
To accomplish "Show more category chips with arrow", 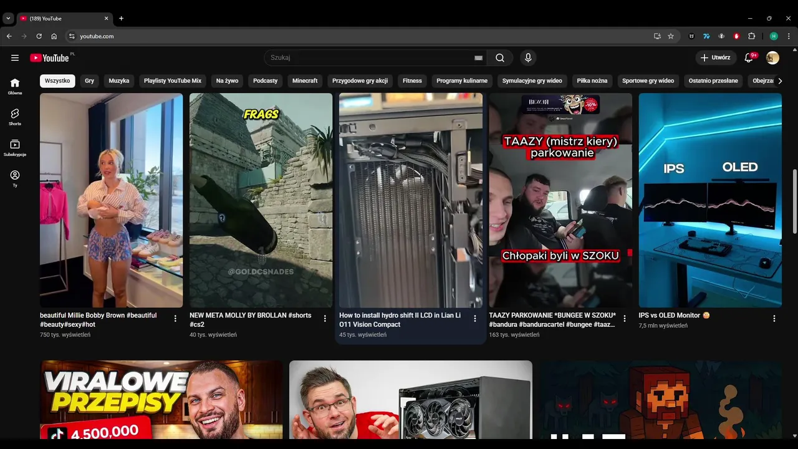I will click(x=779, y=81).
